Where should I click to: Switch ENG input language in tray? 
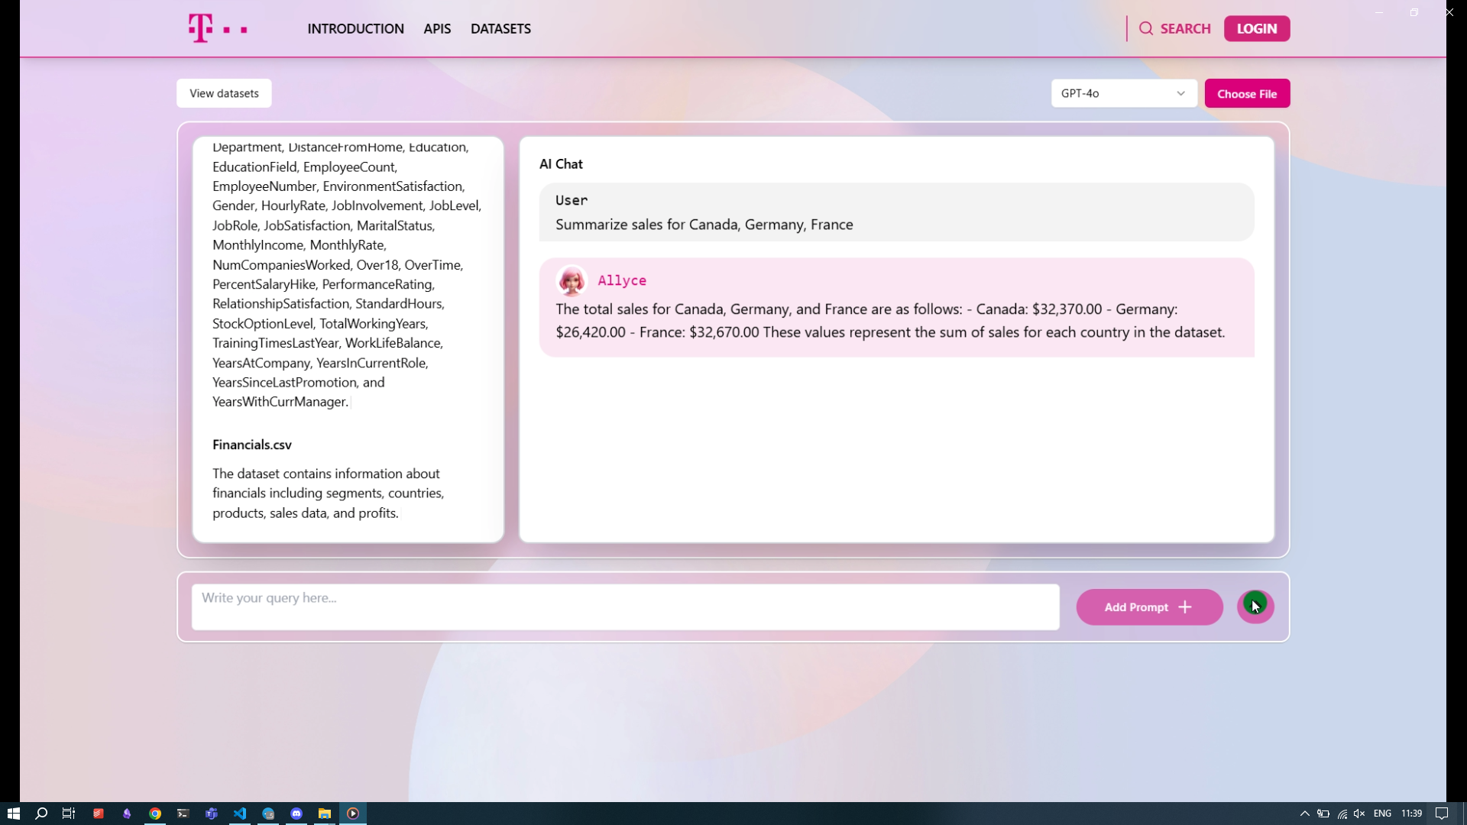[1382, 814]
